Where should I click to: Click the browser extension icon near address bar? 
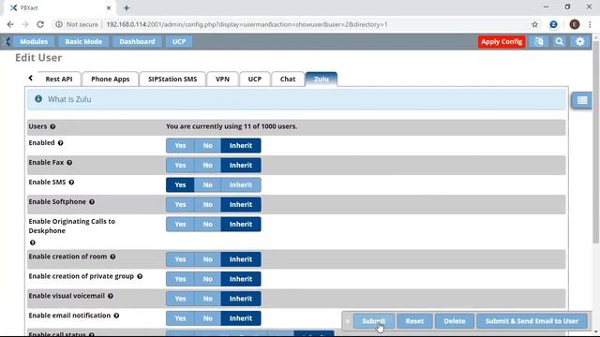click(x=553, y=24)
